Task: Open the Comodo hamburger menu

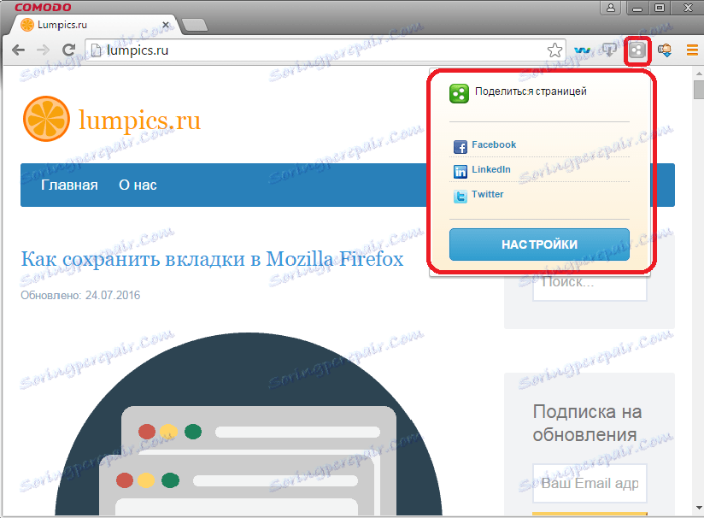Action: (x=692, y=50)
